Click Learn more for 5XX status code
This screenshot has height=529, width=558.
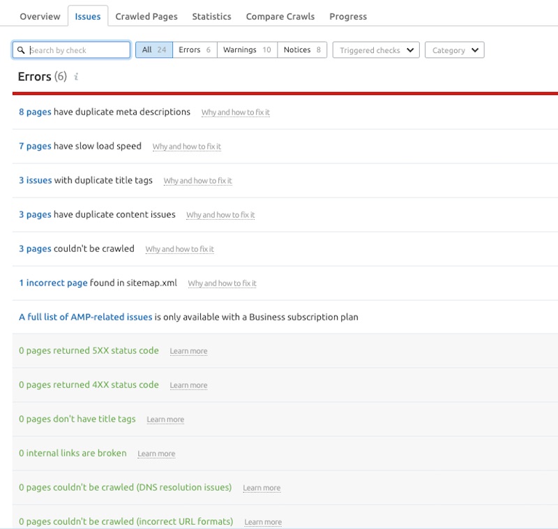pos(188,351)
